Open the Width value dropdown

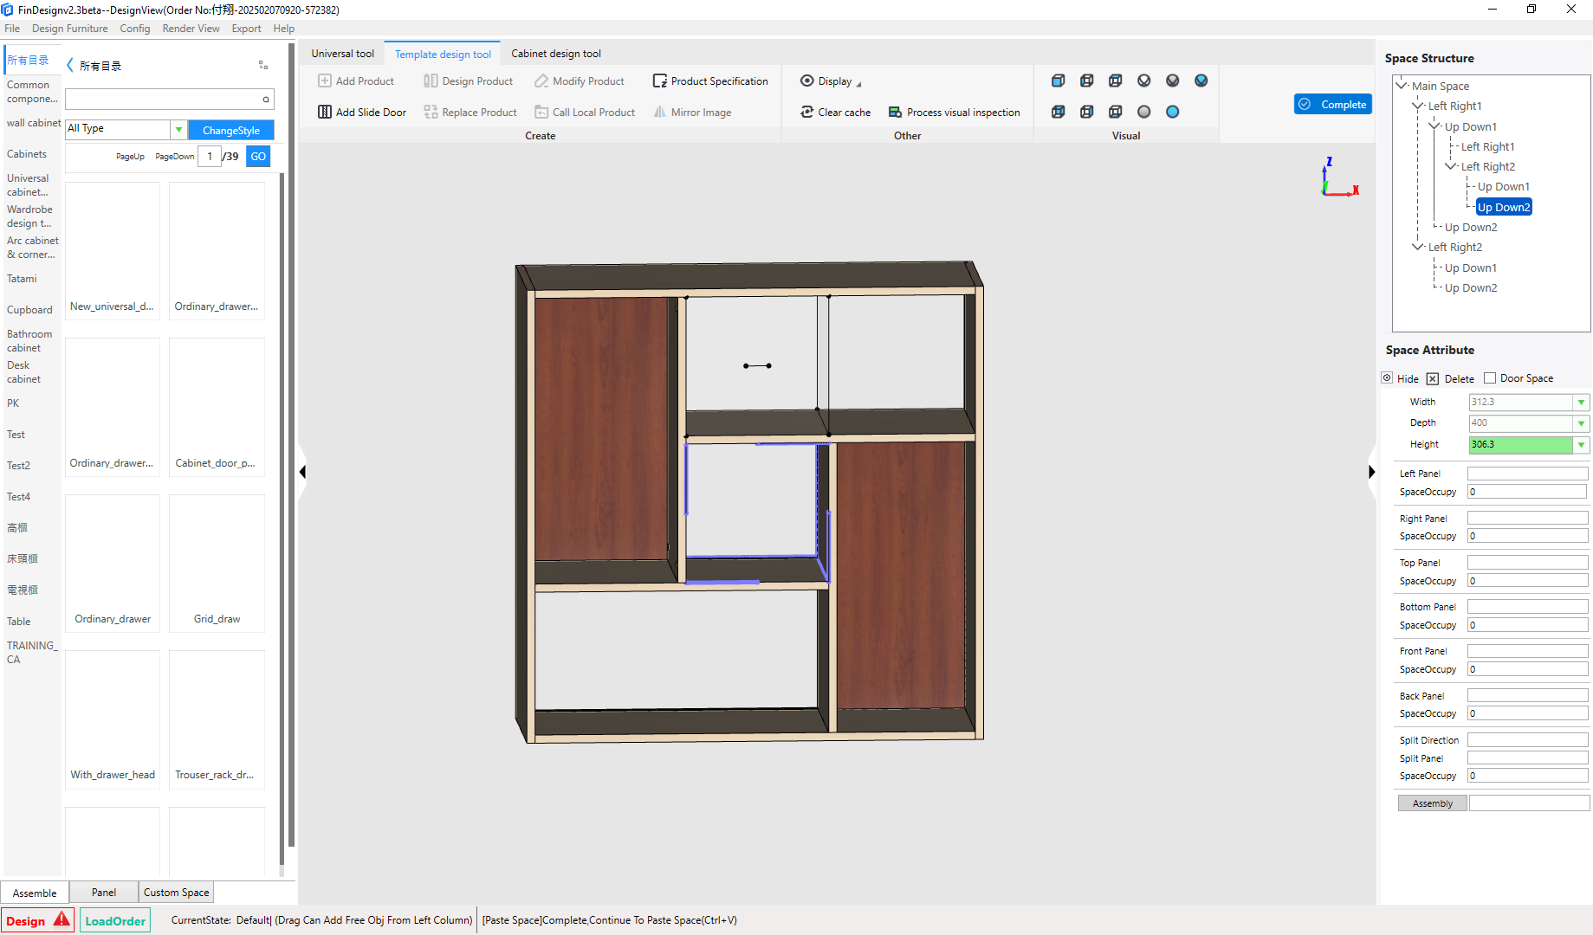point(1581,402)
